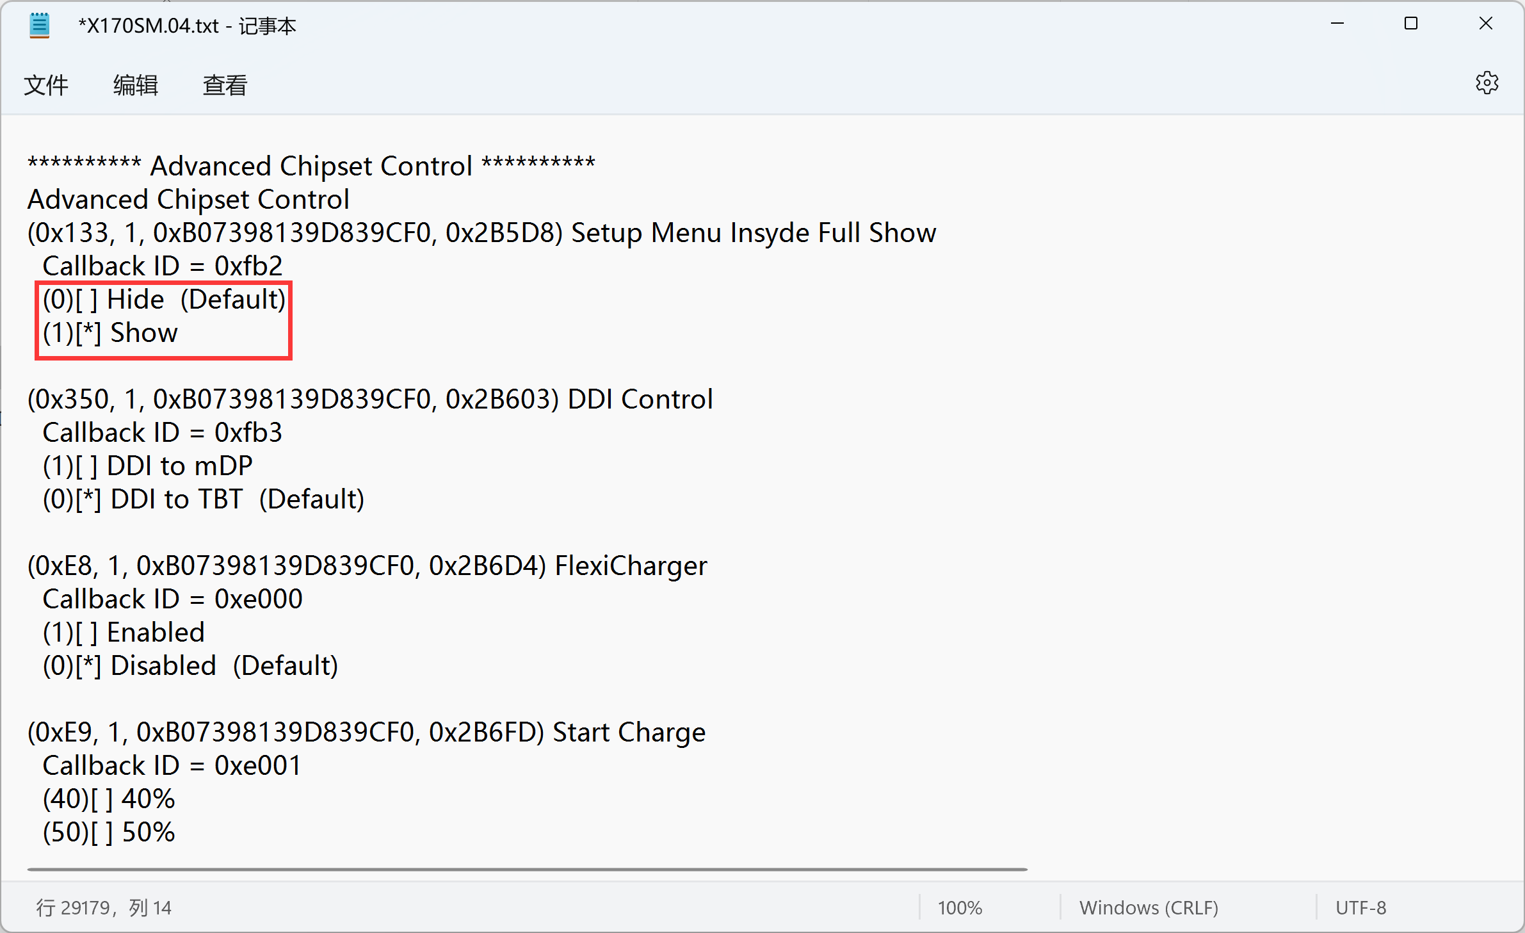Open the Notepad settings gear

pos(1487,83)
